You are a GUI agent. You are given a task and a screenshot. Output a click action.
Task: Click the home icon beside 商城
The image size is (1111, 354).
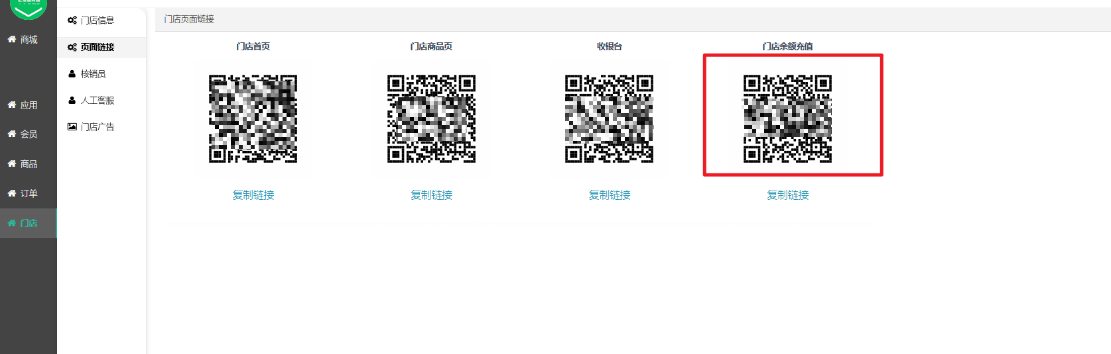click(x=12, y=39)
